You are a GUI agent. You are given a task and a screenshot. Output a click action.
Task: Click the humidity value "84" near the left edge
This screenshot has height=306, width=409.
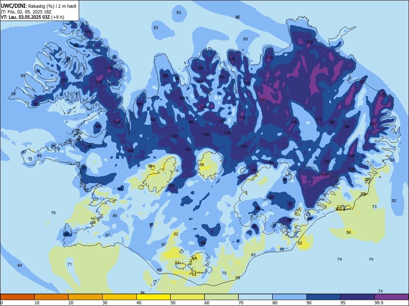(20, 266)
